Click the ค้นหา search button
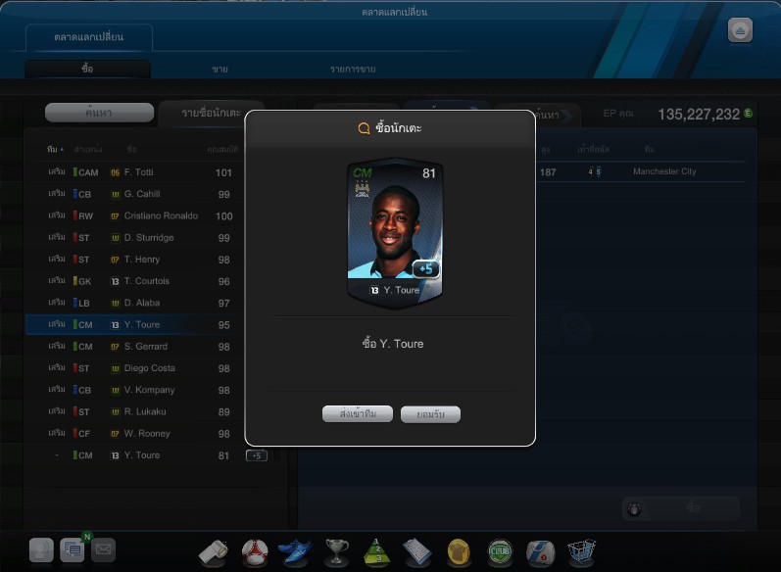 99,113
